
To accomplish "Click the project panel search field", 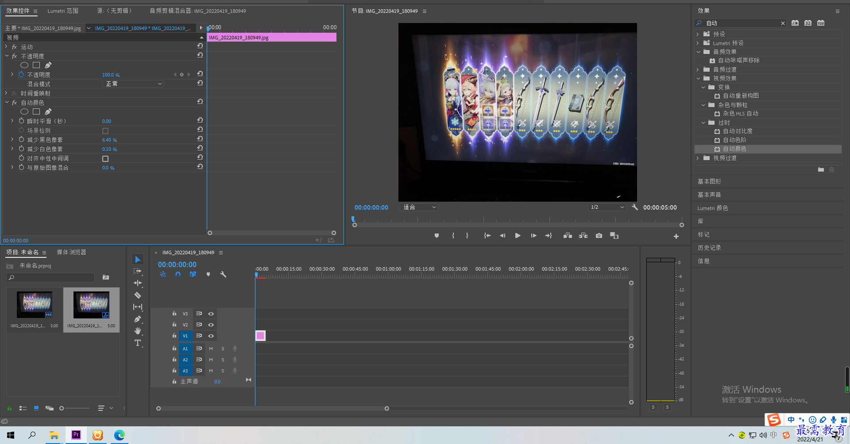I will pos(51,277).
